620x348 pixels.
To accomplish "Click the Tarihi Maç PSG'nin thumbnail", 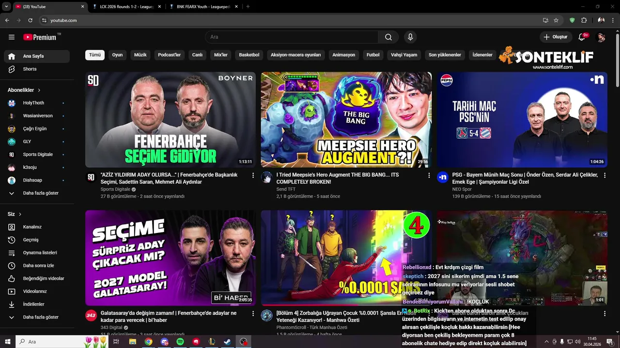I will point(522,120).
